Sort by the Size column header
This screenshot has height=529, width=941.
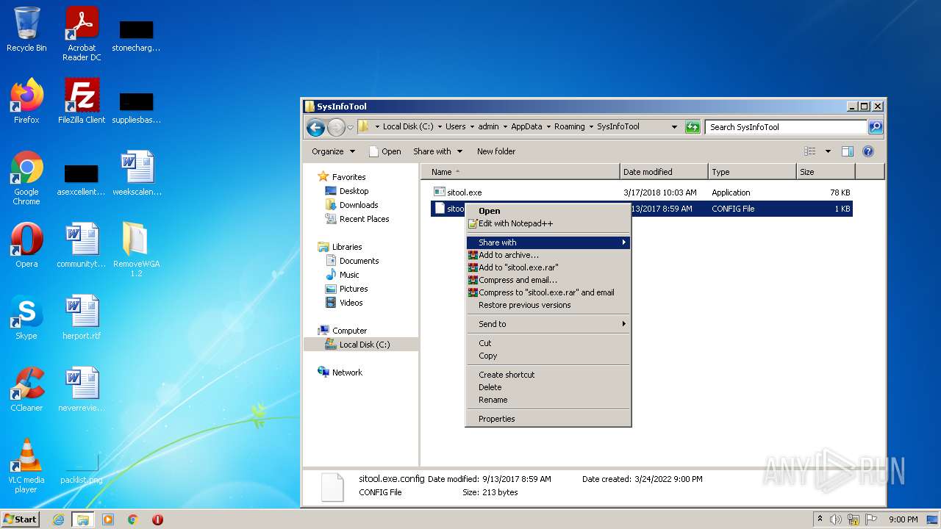click(x=826, y=172)
